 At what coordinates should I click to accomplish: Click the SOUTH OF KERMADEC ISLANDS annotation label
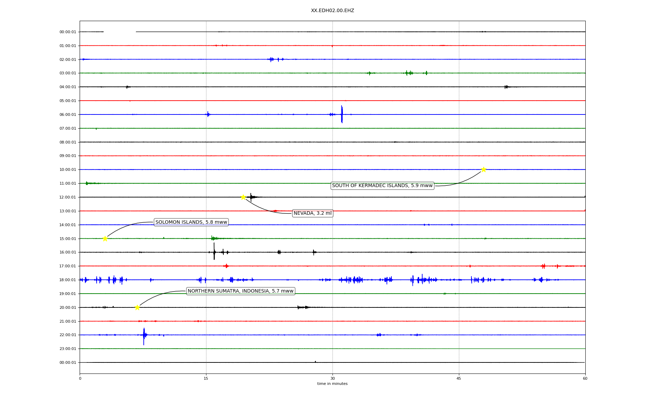click(x=382, y=186)
